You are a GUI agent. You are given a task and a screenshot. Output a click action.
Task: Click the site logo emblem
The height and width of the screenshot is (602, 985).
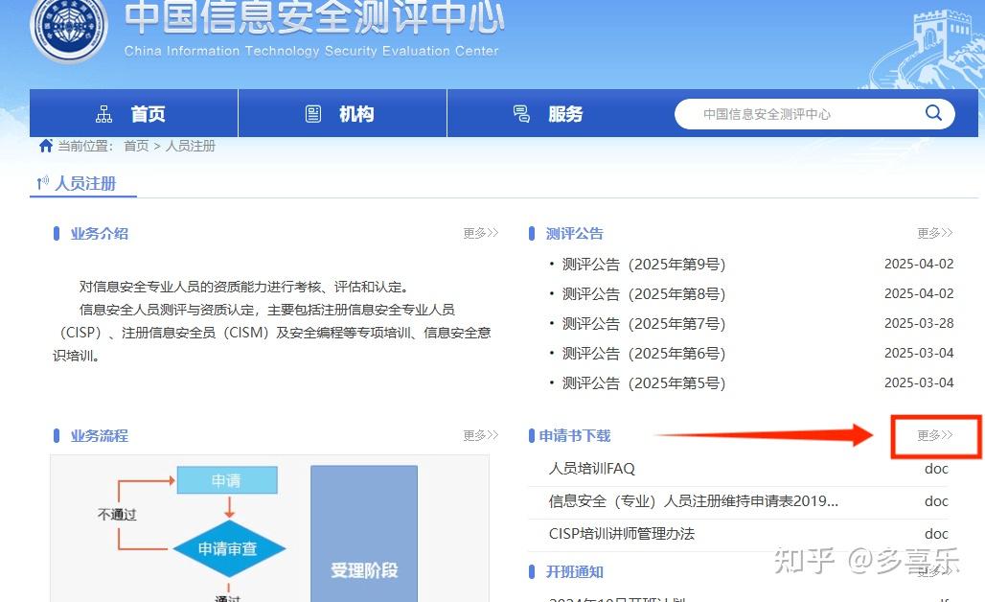[x=68, y=28]
